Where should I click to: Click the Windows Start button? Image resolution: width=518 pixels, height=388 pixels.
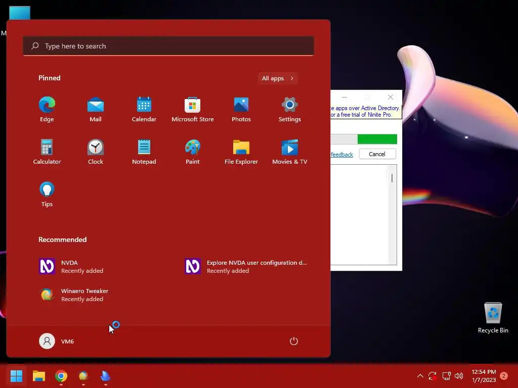point(16,376)
